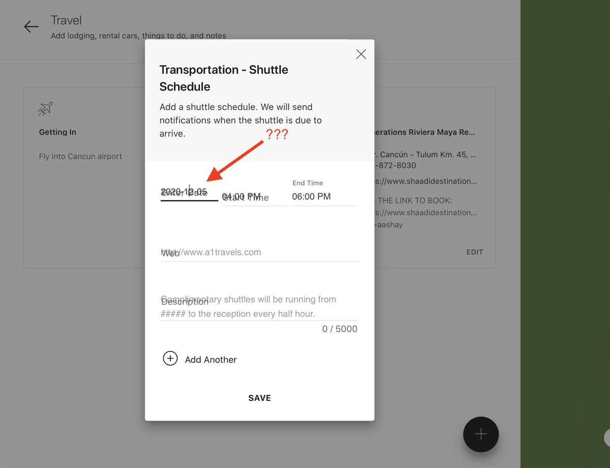
Task: Save the shuttle schedule
Action: click(x=260, y=398)
